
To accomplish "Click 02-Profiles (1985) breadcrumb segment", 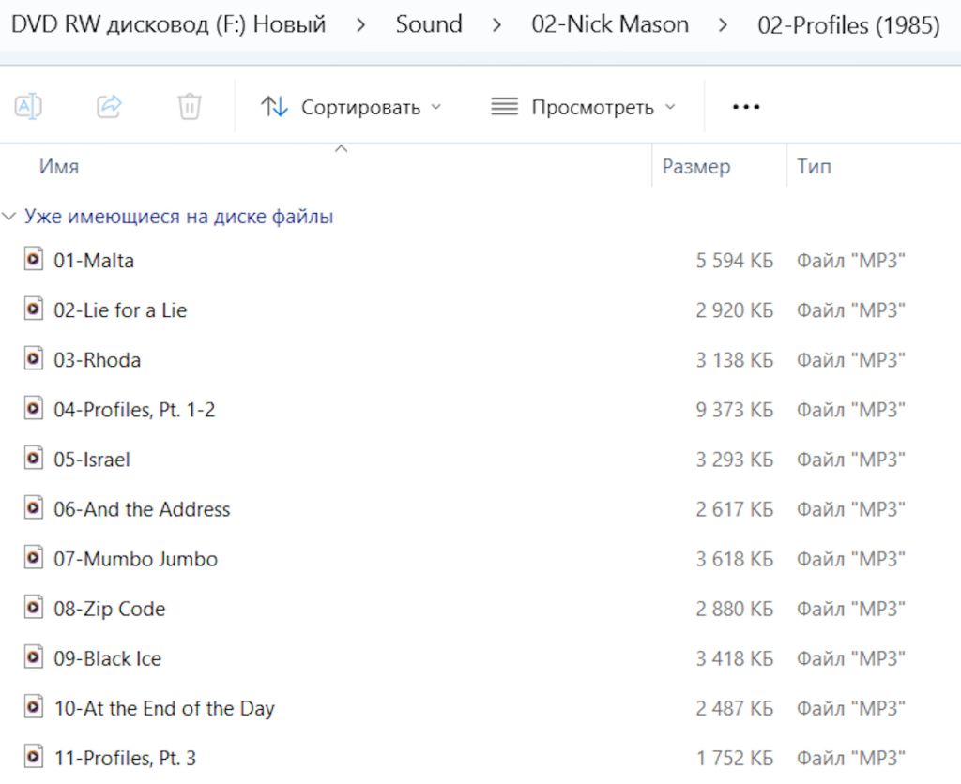I will coord(848,25).
